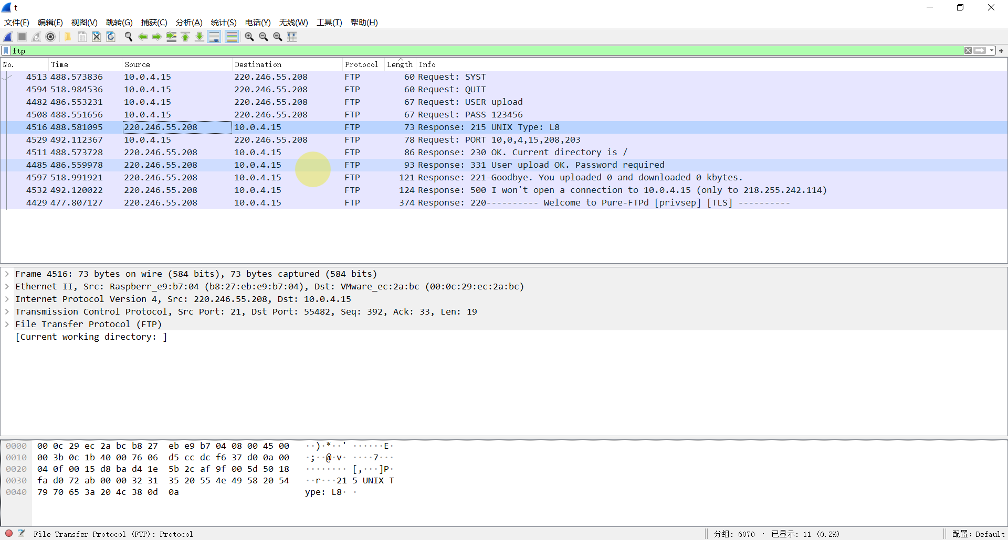Open capture options gear icon
Image resolution: width=1008 pixels, height=540 pixels.
point(50,37)
